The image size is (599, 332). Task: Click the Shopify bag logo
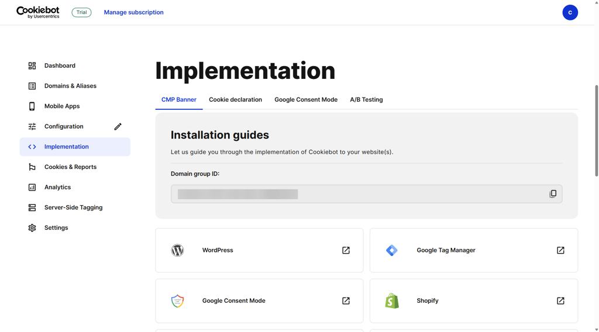point(391,300)
